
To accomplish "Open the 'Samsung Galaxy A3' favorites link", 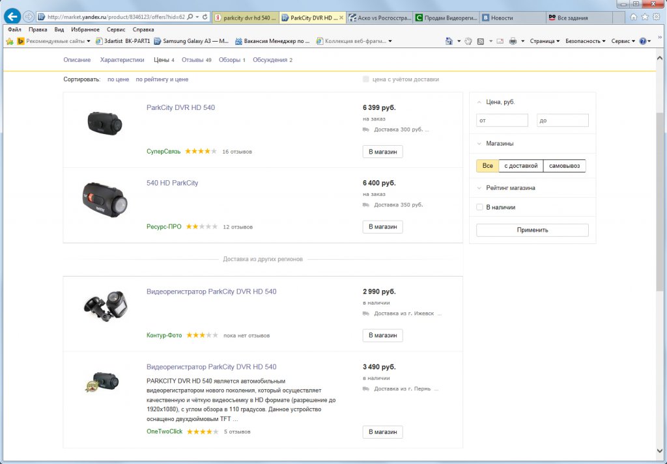I will click(192, 41).
